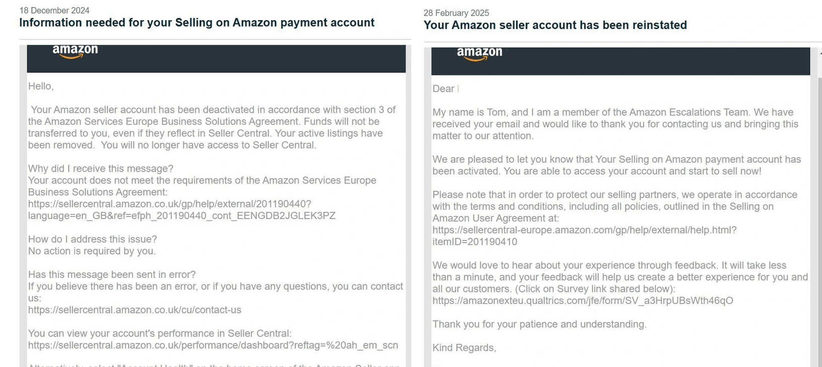Viewport: 822px width, 367px height.
Task: Click the Amazon logo in the reinstated email
Action: 479,53
